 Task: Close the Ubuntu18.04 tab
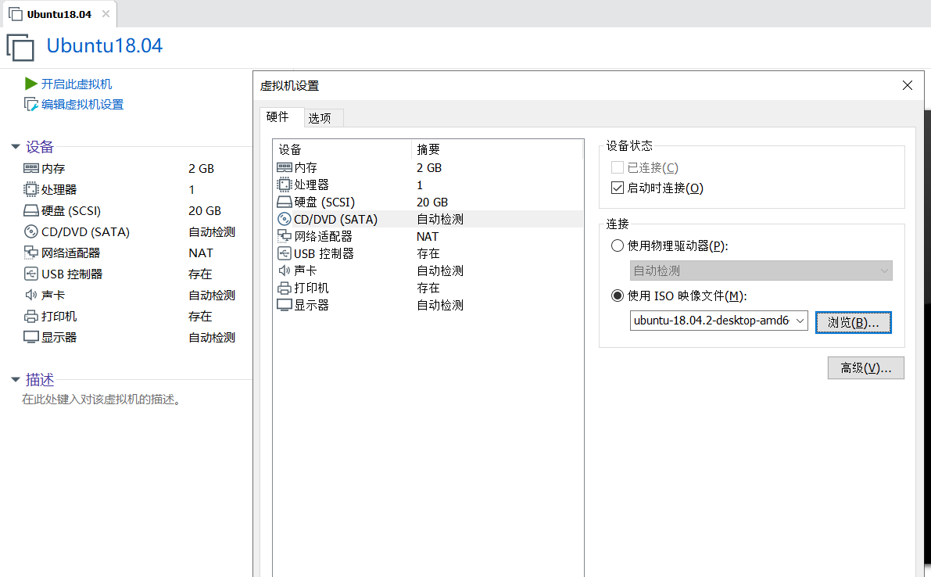click(106, 13)
